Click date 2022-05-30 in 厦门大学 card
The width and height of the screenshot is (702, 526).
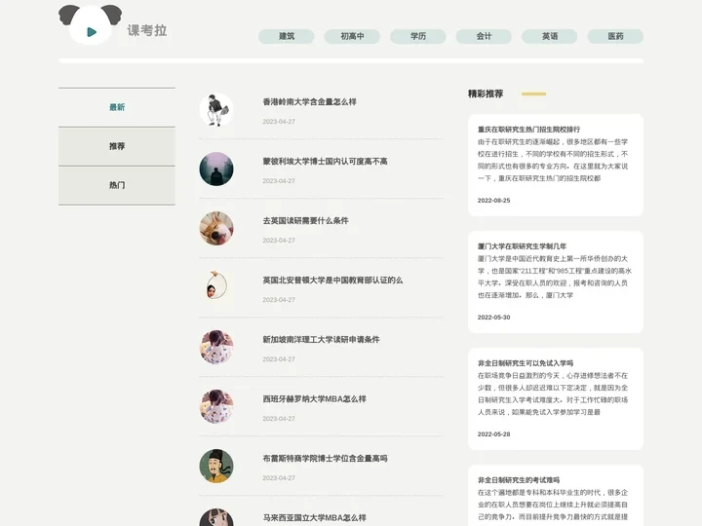(493, 318)
